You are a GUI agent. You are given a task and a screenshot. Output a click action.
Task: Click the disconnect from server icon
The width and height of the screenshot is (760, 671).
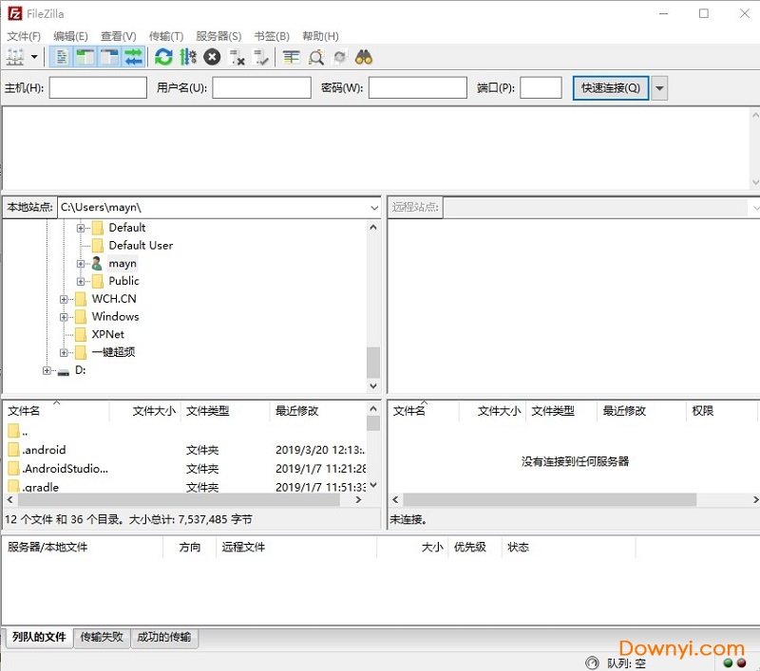pos(237,57)
